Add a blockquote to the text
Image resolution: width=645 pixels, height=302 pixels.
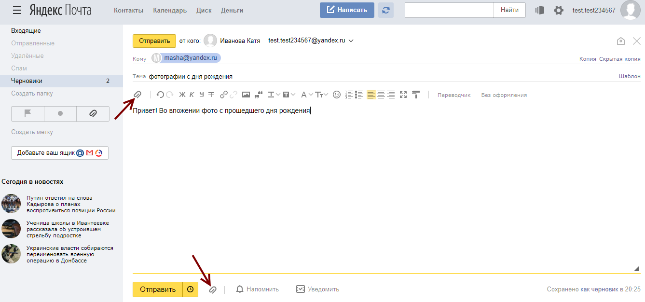258,95
